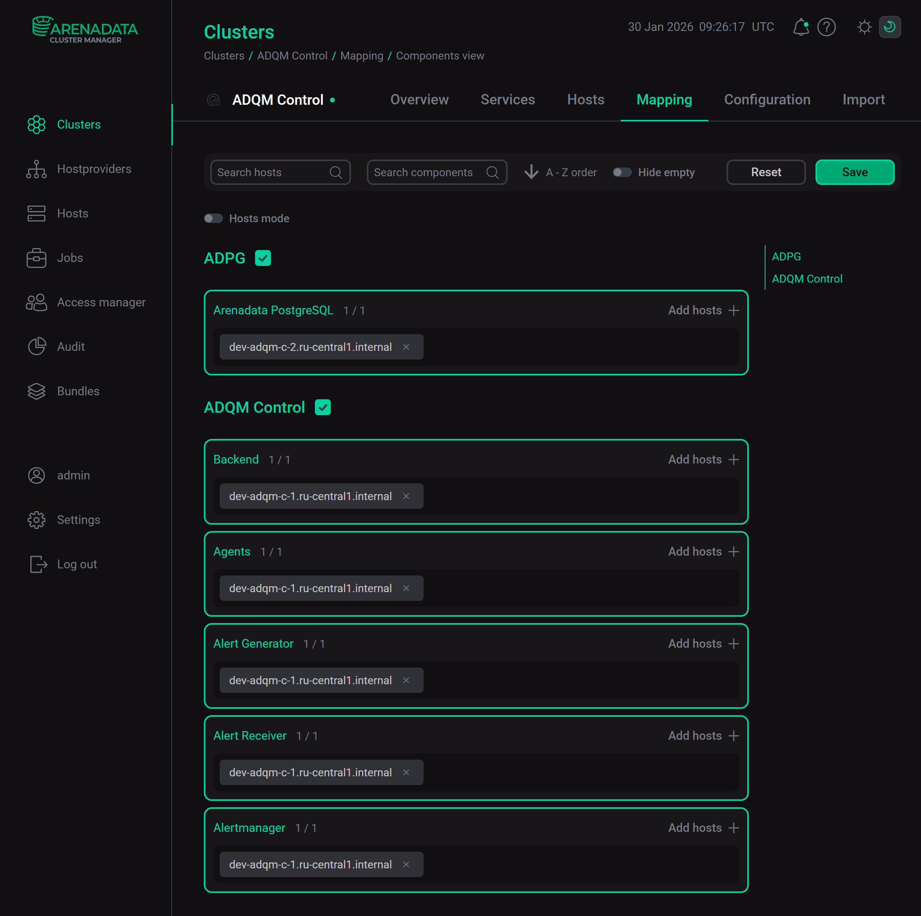Enable Hosts mode toggle
This screenshot has height=916, width=921.
[213, 218]
